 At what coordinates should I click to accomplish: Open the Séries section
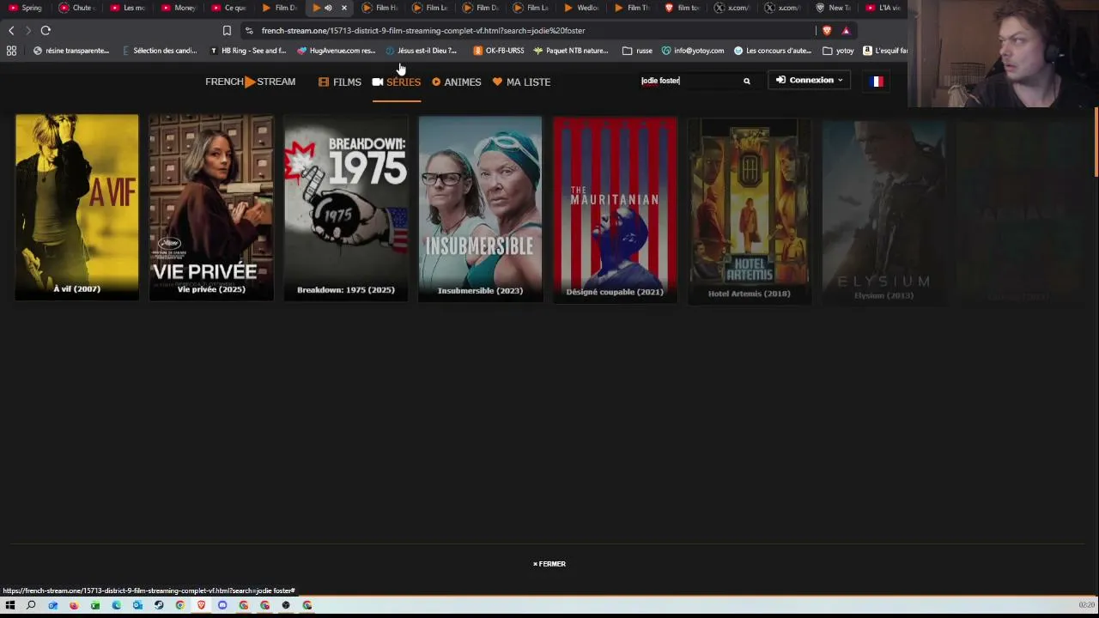(x=397, y=82)
